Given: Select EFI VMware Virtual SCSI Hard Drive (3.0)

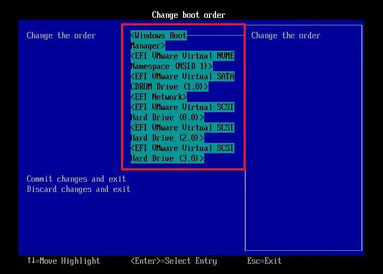Looking at the screenshot, I should [x=183, y=153].
